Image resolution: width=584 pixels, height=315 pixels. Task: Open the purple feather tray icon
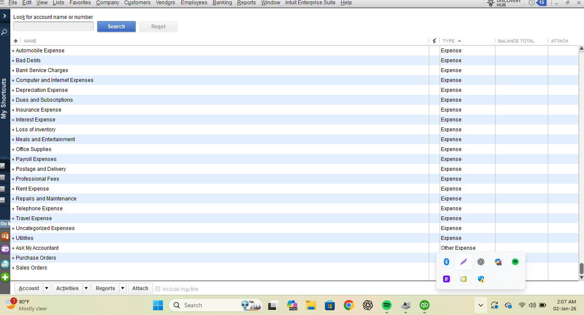click(464, 262)
